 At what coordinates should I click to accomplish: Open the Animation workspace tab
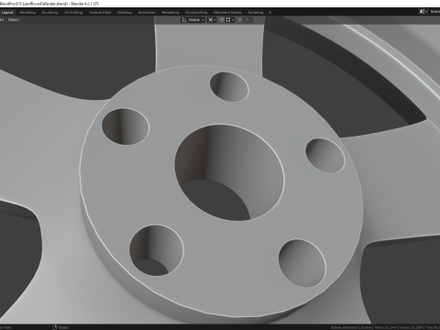pyautogui.click(x=147, y=13)
